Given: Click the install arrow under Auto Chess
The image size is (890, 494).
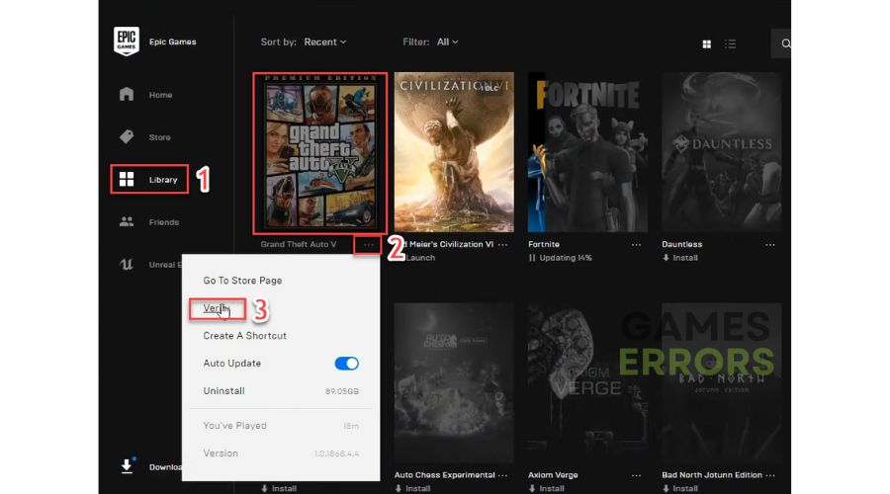Looking at the screenshot, I should (x=399, y=488).
